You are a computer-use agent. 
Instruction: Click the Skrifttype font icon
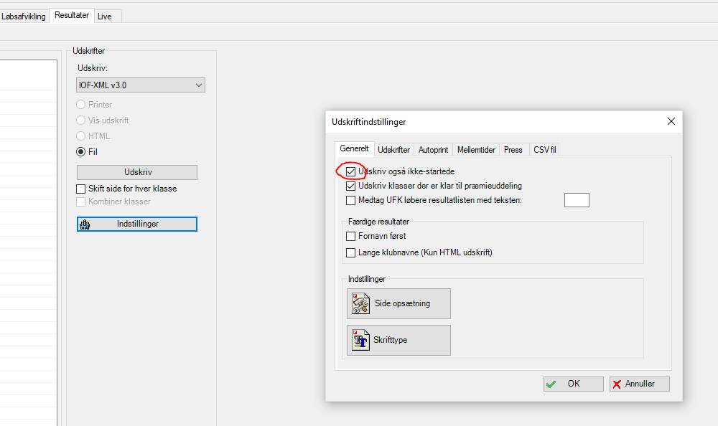click(360, 340)
